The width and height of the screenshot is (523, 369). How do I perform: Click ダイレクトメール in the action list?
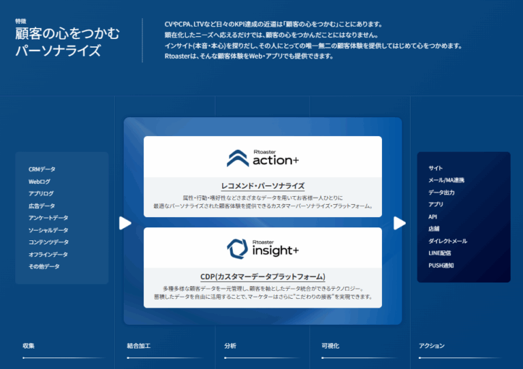pyautogui.click(x=448, y=241)
